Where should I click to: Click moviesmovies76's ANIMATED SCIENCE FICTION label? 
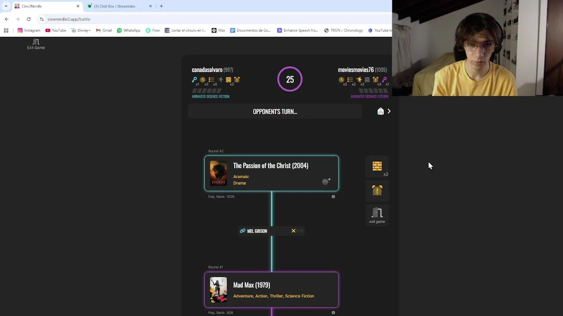(369, 97)
